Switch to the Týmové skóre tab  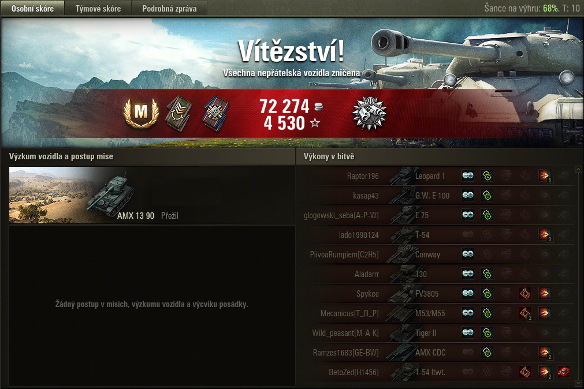click(x=98, y=8)
